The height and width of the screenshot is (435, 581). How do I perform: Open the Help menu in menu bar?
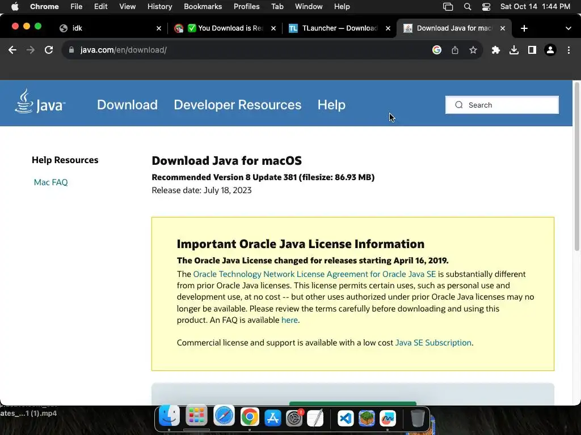(x=342, y=7)
